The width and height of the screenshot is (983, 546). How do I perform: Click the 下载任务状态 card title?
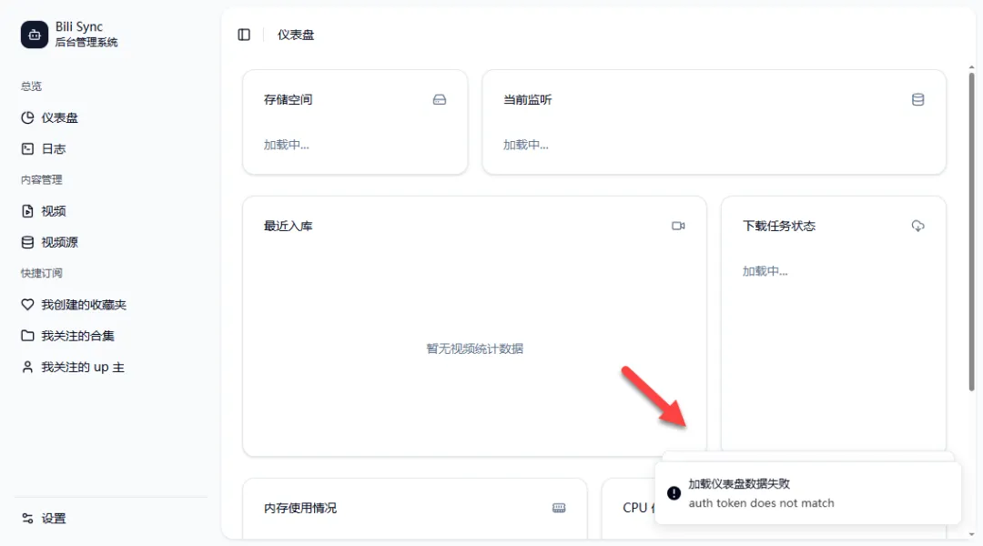778,226
